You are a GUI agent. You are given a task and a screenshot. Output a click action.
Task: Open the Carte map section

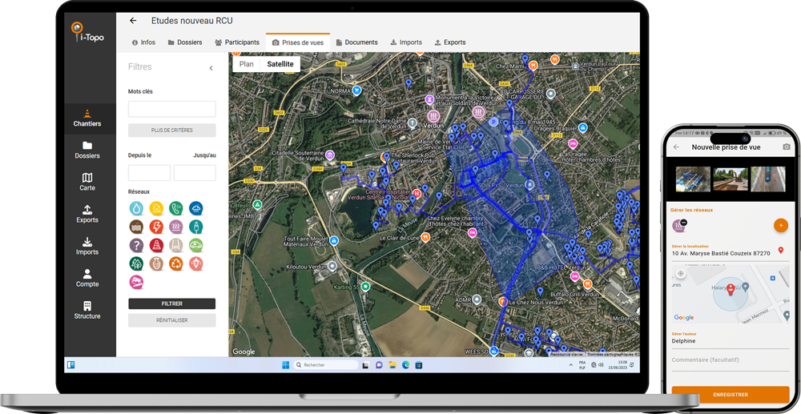pos(87,182)
